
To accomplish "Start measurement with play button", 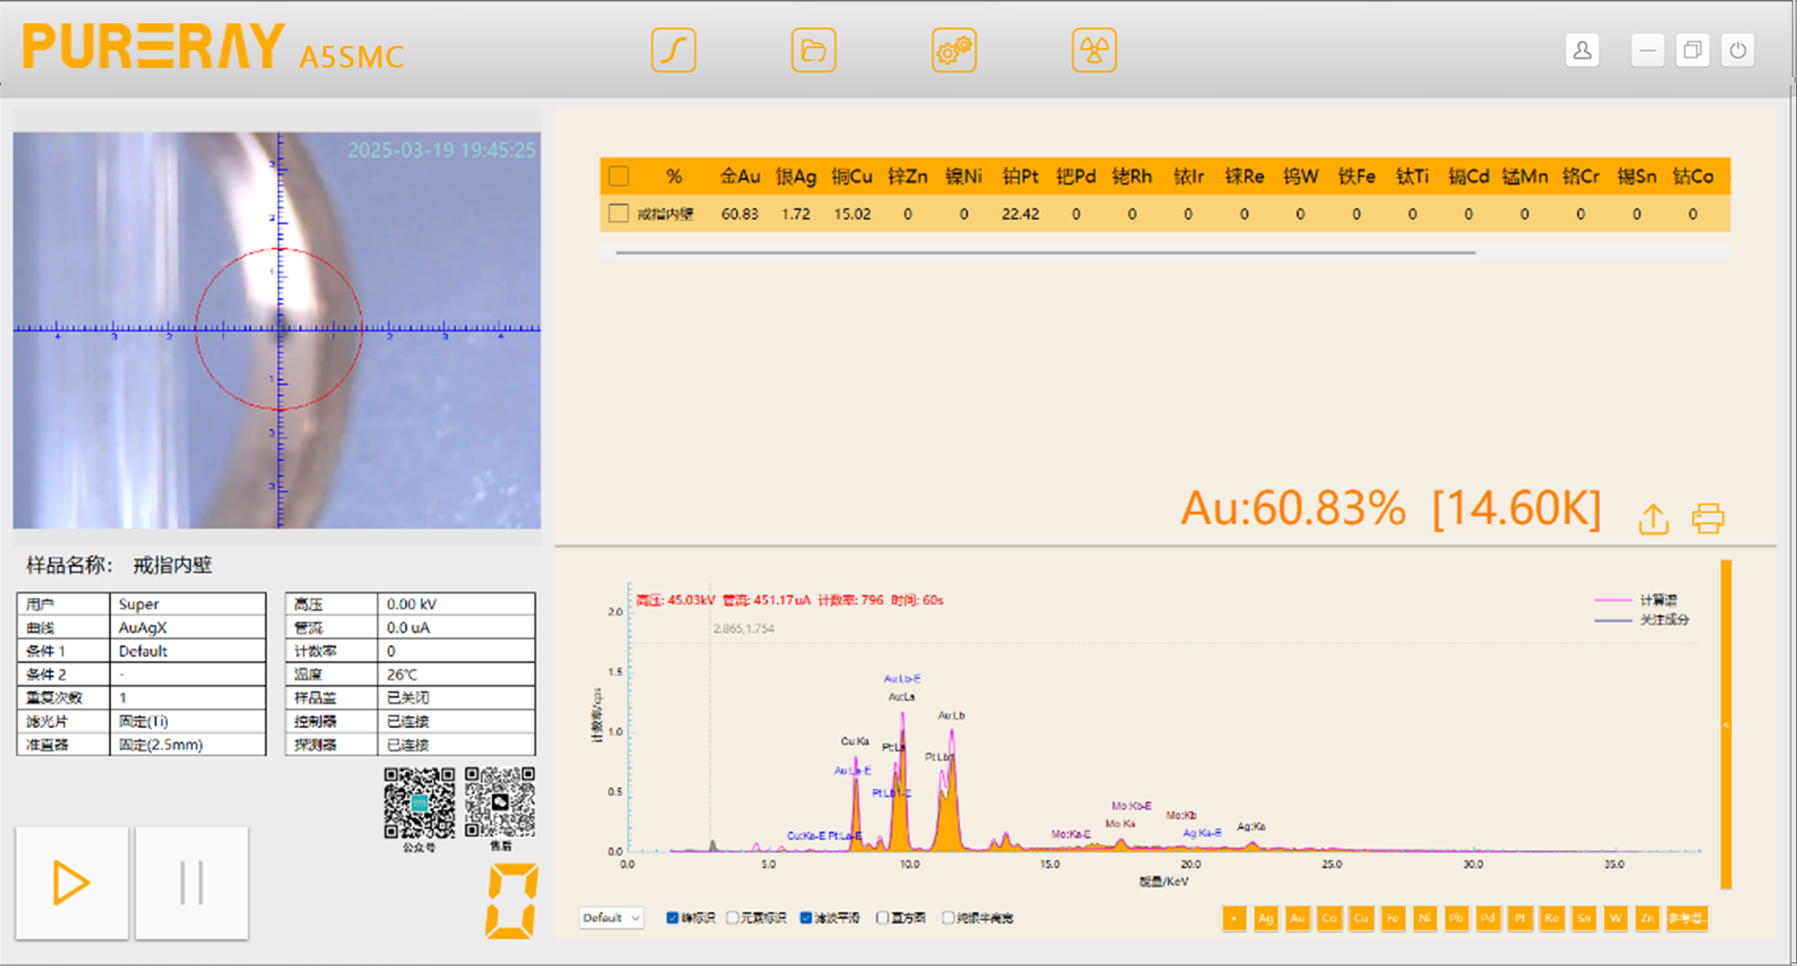I will tap(72, 883).
